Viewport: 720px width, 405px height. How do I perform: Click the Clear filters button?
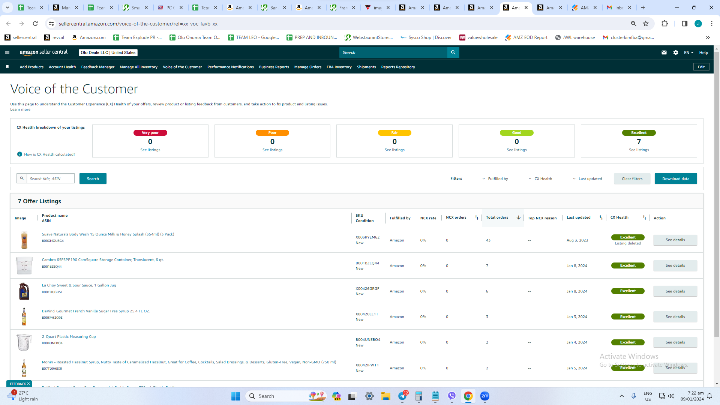pos(632,179)
